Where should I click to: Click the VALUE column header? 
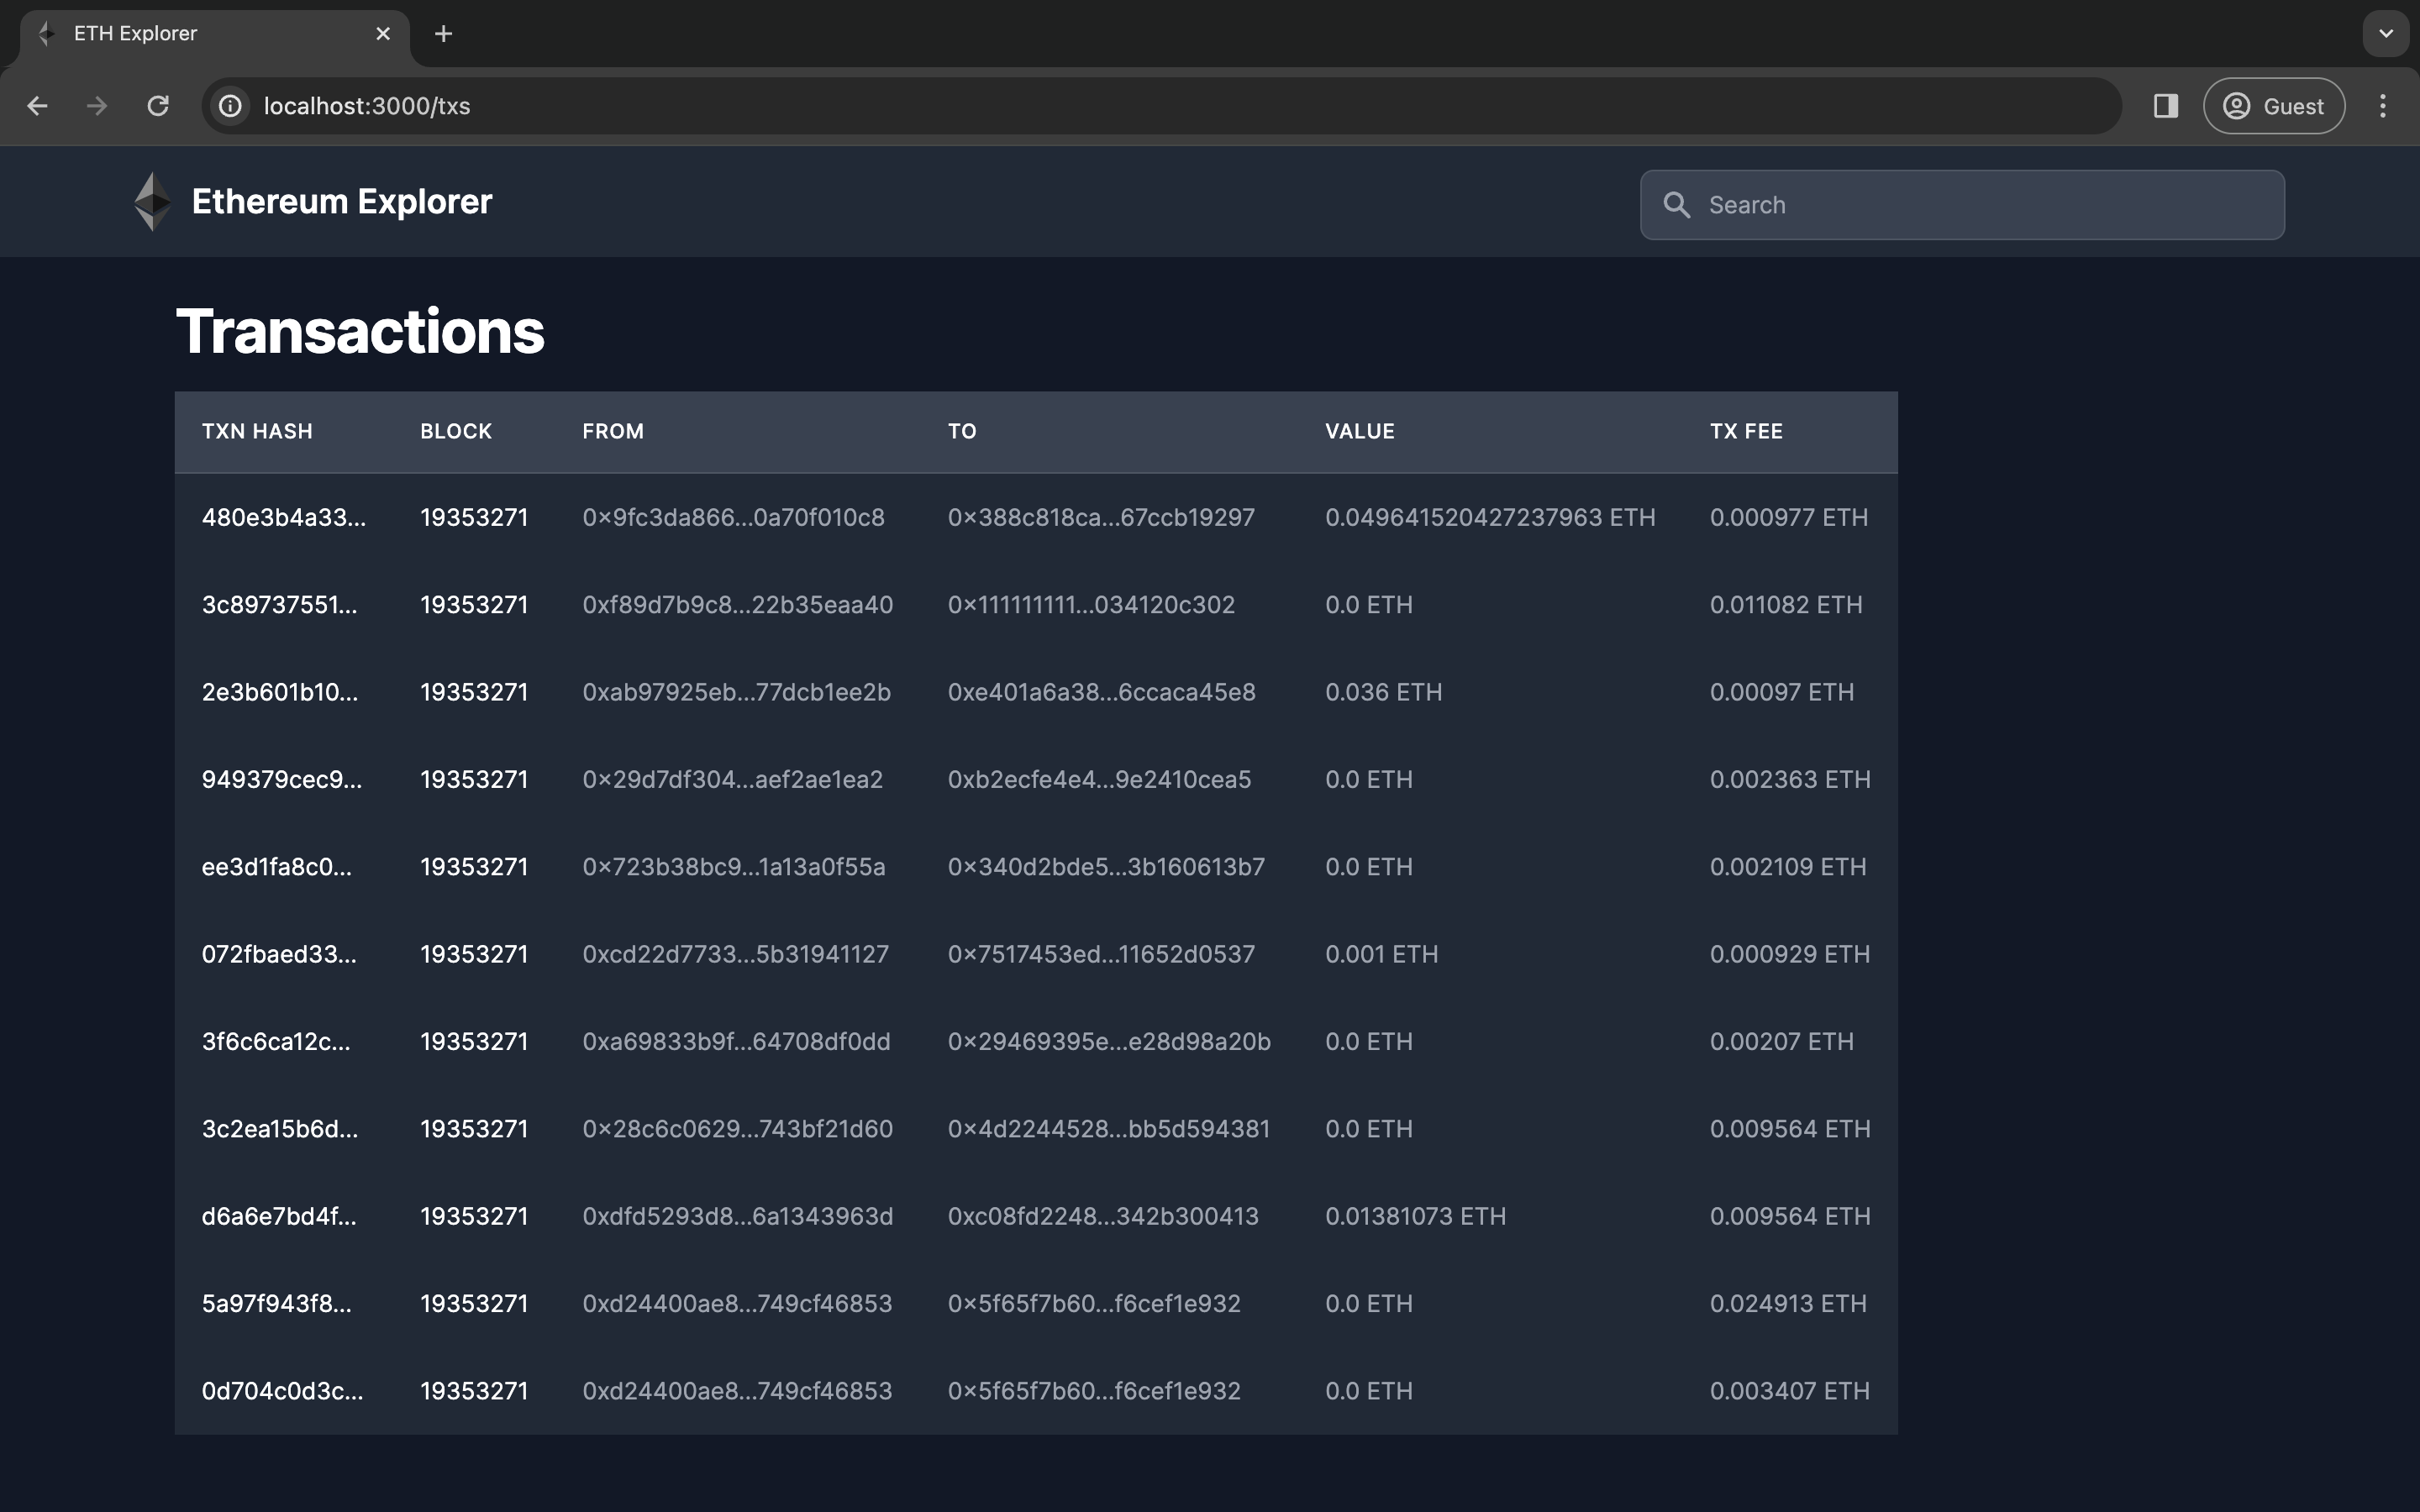click(1360, 431)
